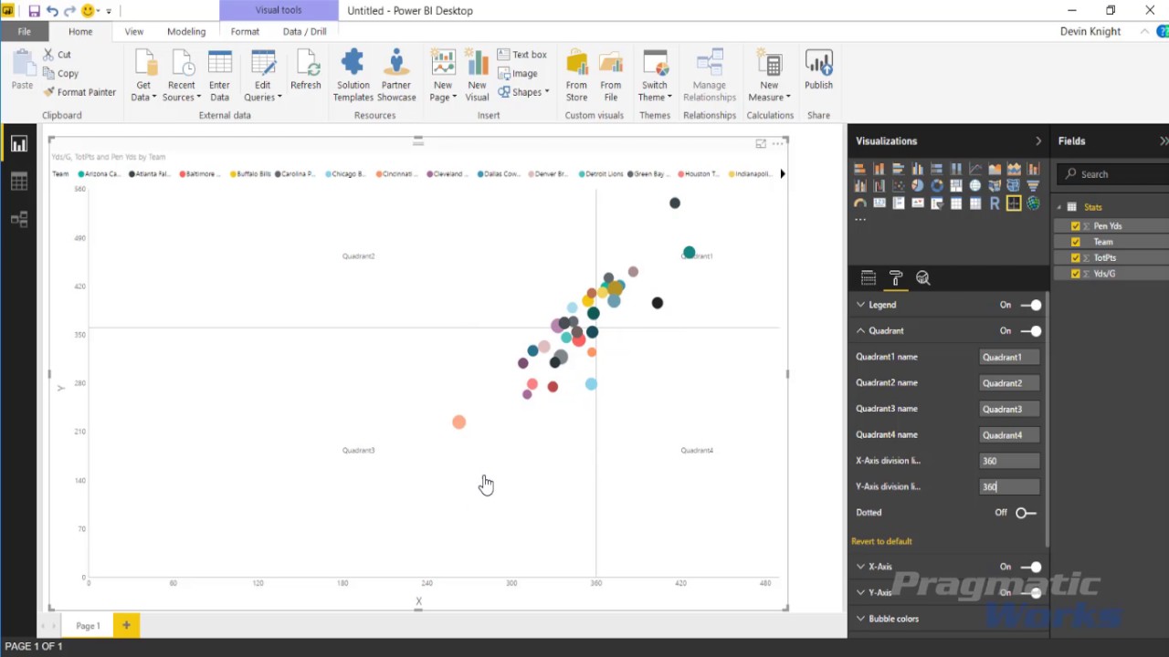Switch to the Modeling ribbon tab
This screenshot has height=657, width=1169.
tap(186, 31)
